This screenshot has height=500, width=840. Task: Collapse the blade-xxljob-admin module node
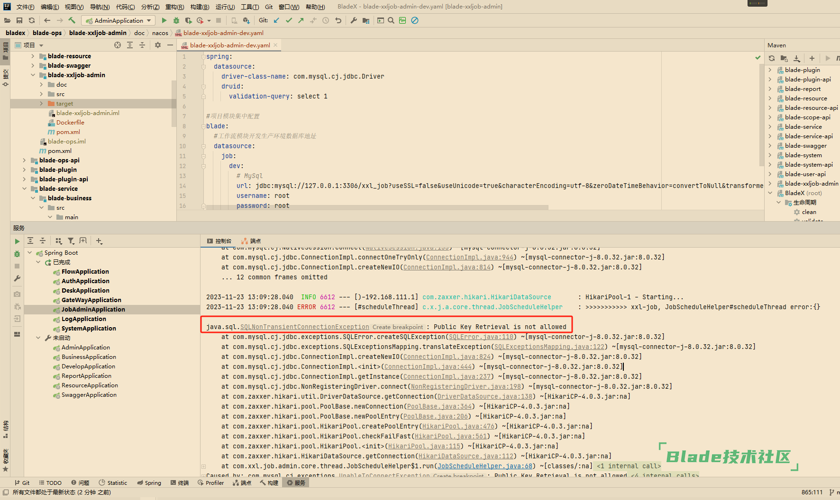click(33, 75)
